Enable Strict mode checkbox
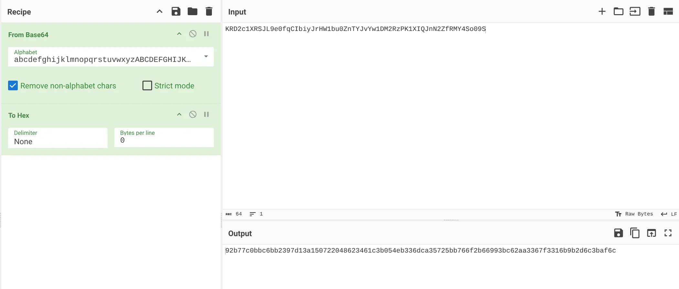The image size is (679, 289). (147, 86)
